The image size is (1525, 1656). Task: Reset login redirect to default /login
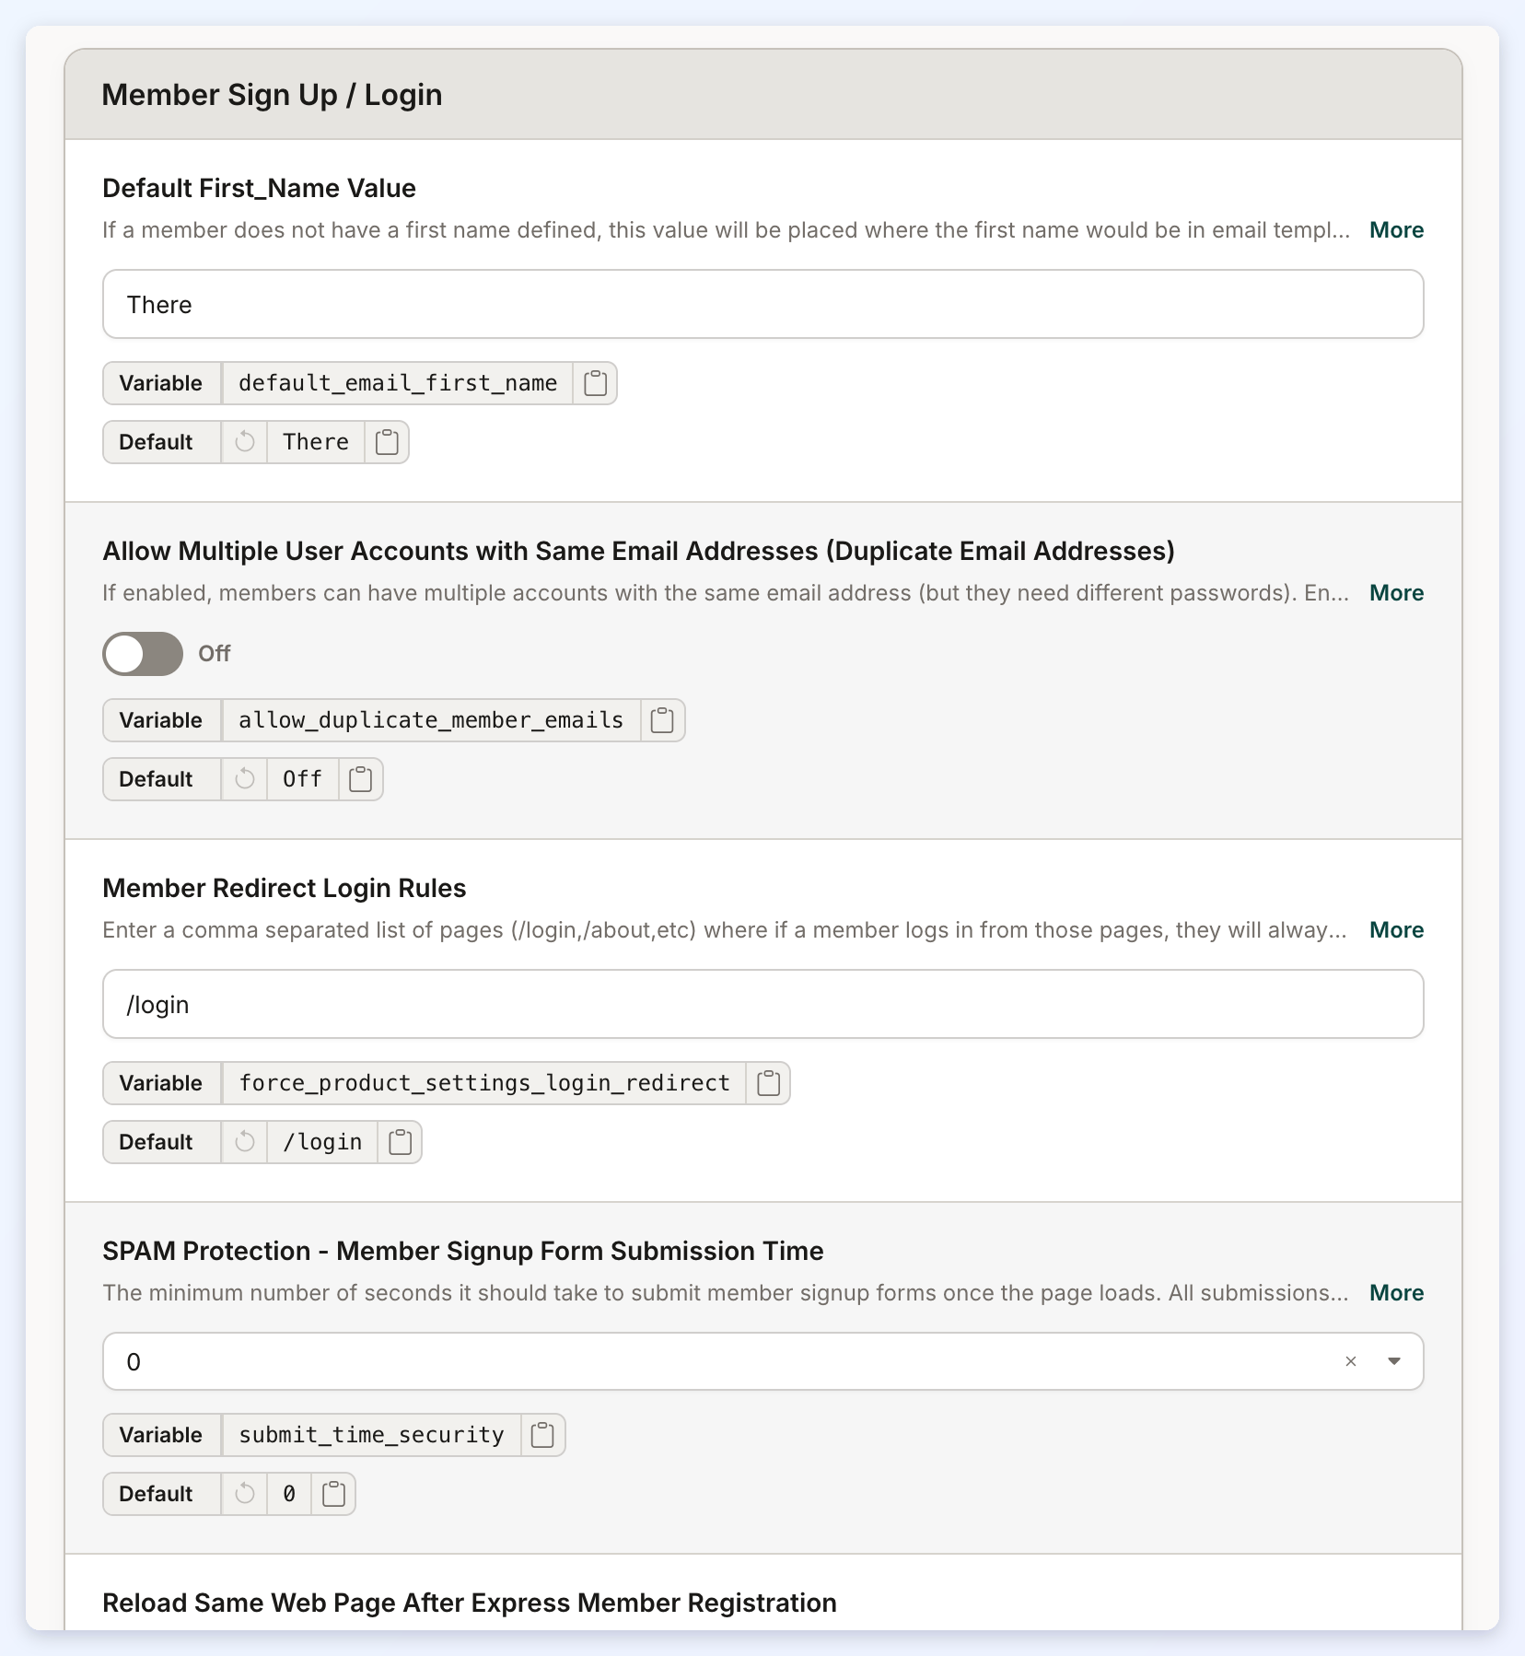pos(245,1142)
